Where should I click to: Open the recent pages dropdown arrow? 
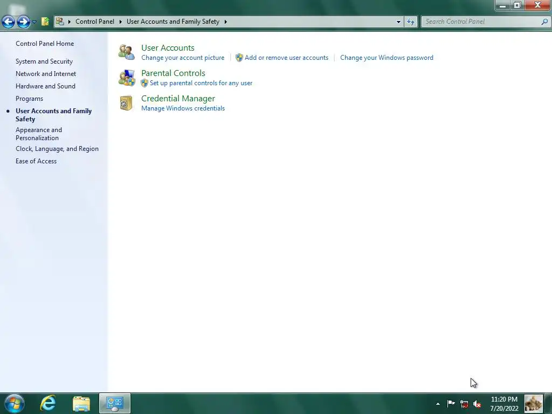tap(34, 22)
